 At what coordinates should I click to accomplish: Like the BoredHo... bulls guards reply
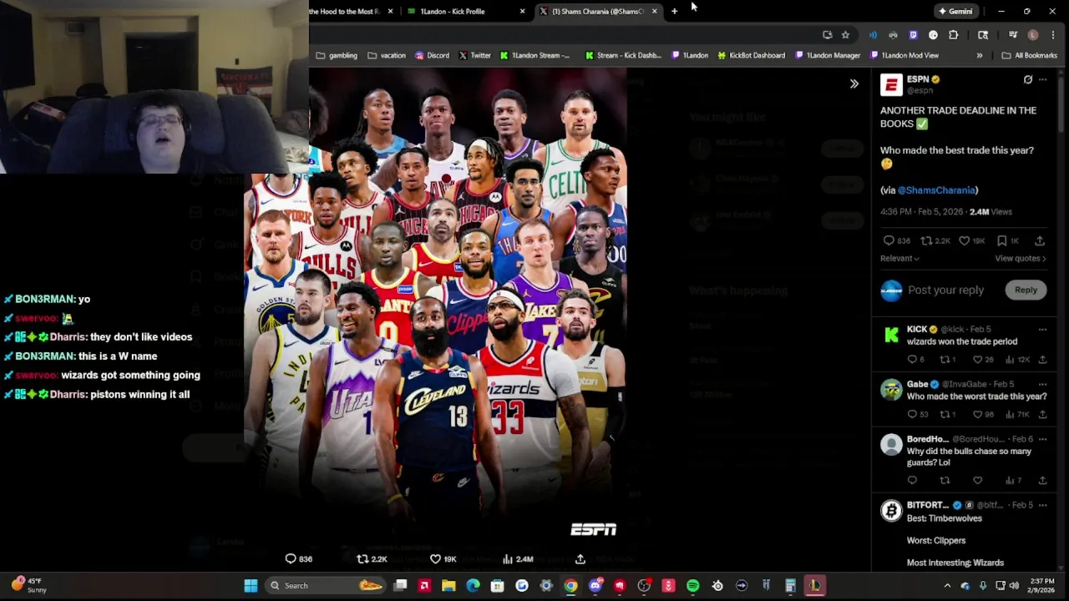click(977, 480)
